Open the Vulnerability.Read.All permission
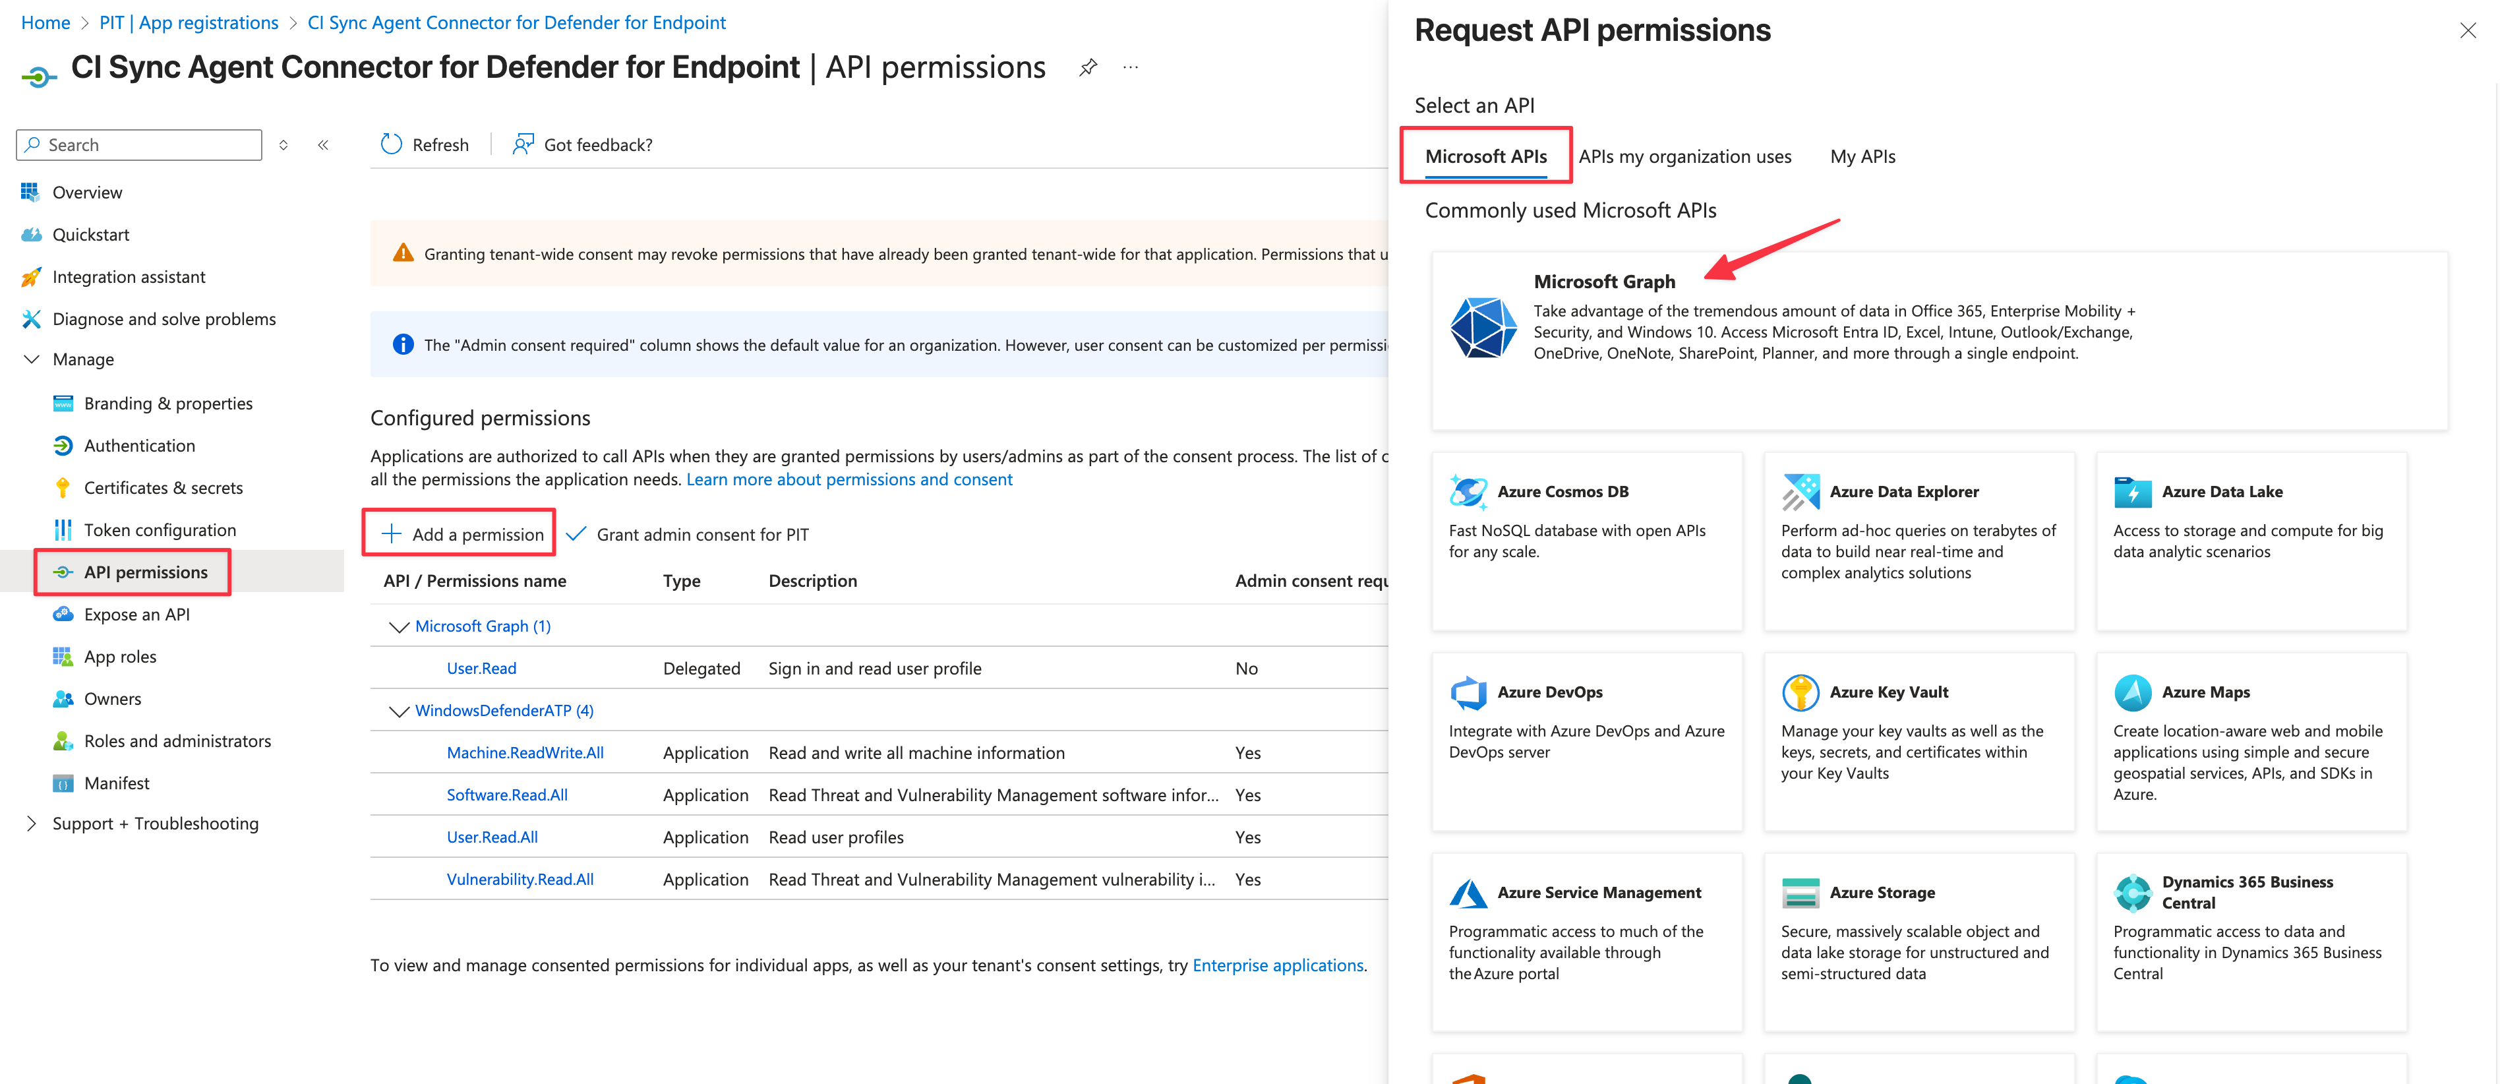The image size is (2500, 1084). [520, 880]
